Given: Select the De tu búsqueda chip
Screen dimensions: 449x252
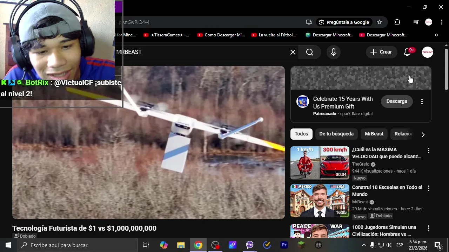Looking at the screenshot, I should [x=336, y=134].
